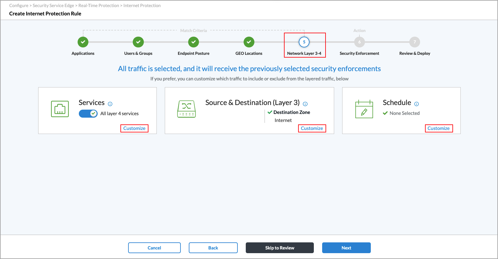Click the 'Destination Zone' text

pos(292,112)
